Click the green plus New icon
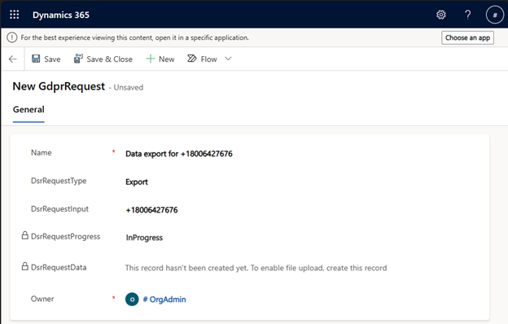Viewport: 508px width, 324px height. tap(151, 59)
